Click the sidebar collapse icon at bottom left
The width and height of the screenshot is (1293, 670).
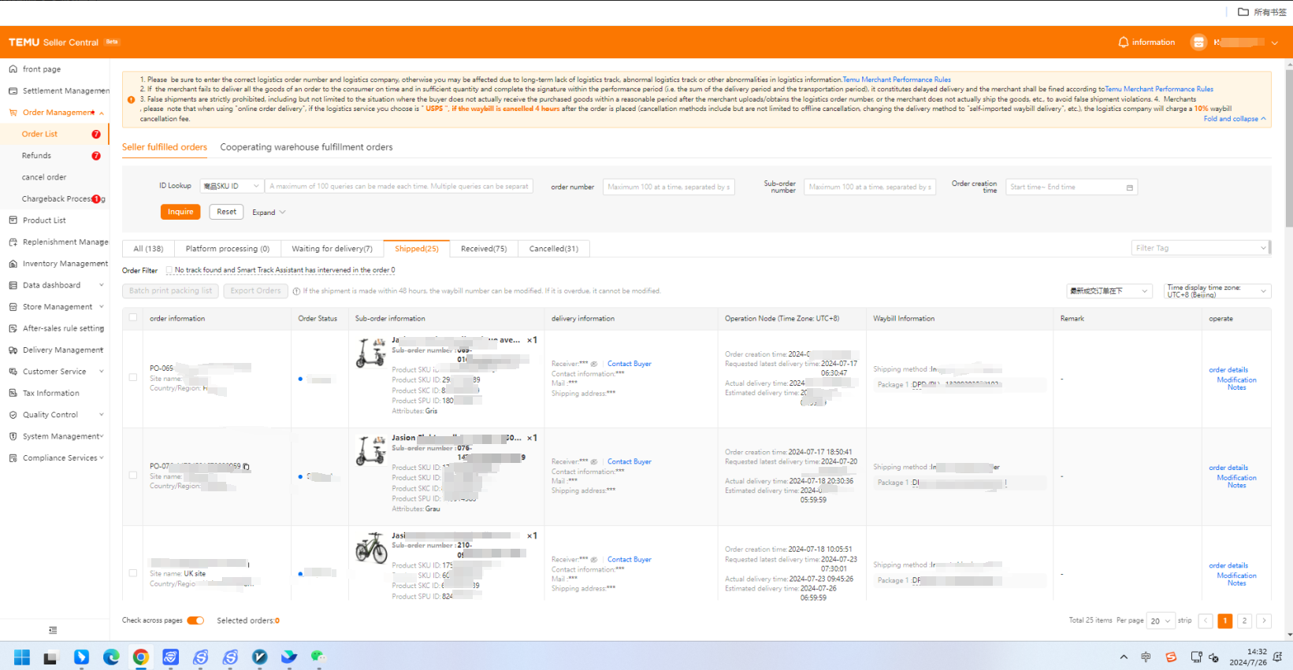coord(53,630)
